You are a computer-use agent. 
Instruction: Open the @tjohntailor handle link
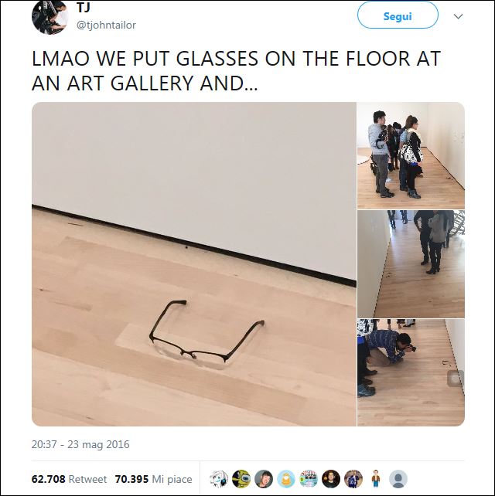point(106,25)
